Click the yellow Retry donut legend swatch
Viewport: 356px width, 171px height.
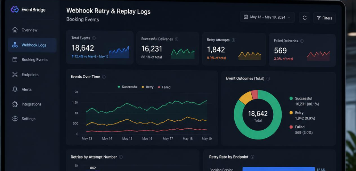pyautogui.click(x=291, y=113)
